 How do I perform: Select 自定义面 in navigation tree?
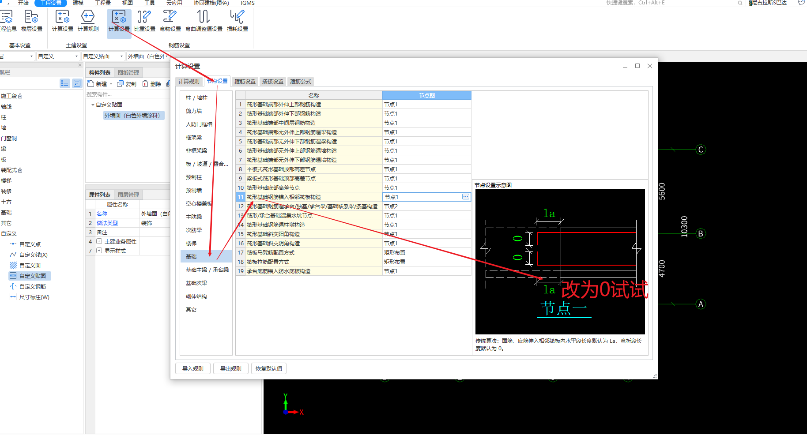[x=30, y=265]
